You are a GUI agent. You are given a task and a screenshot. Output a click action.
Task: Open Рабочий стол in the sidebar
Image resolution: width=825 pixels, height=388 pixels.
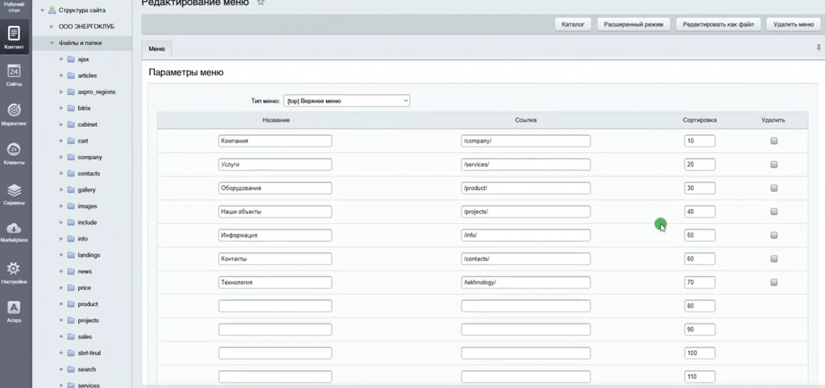click(14, 6)
